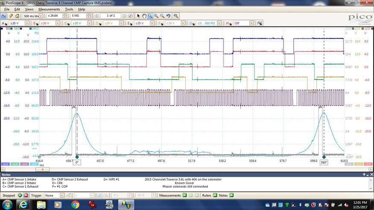Select the arrow pointer tool
Image resolution: width=374 pixels, height=210 pixels.
pos(138,16)
